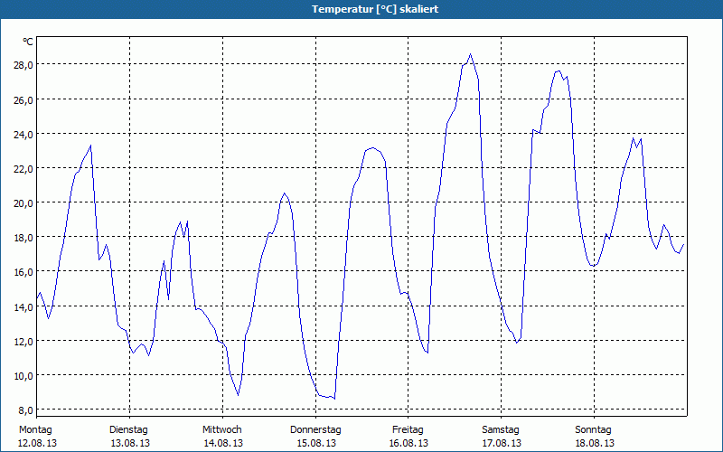Click the 16.08.13 date label
Image resolution: width=723 pixels, height=452 pixels.
point(409,443)
